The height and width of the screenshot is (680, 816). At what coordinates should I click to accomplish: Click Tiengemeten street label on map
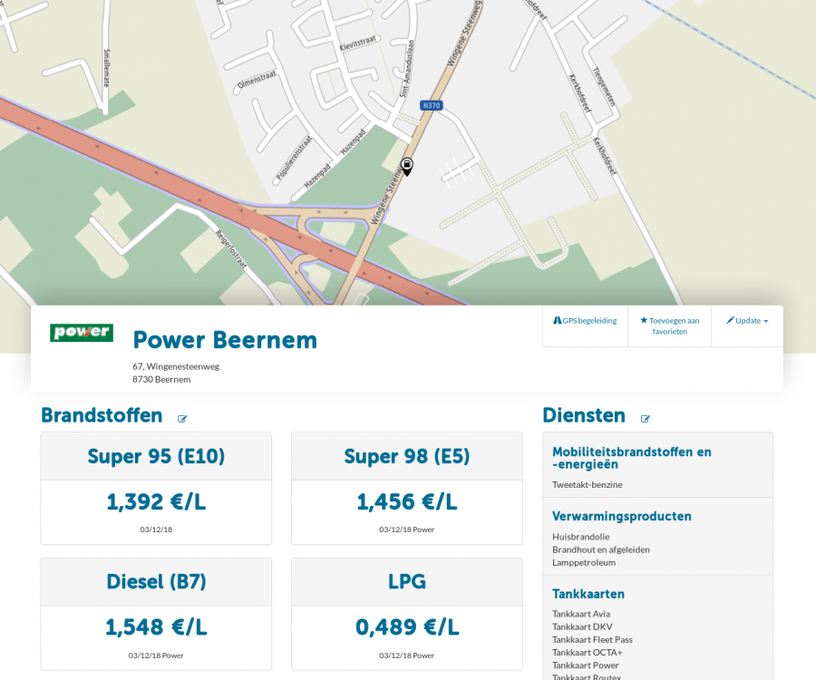tap(604, 87)
